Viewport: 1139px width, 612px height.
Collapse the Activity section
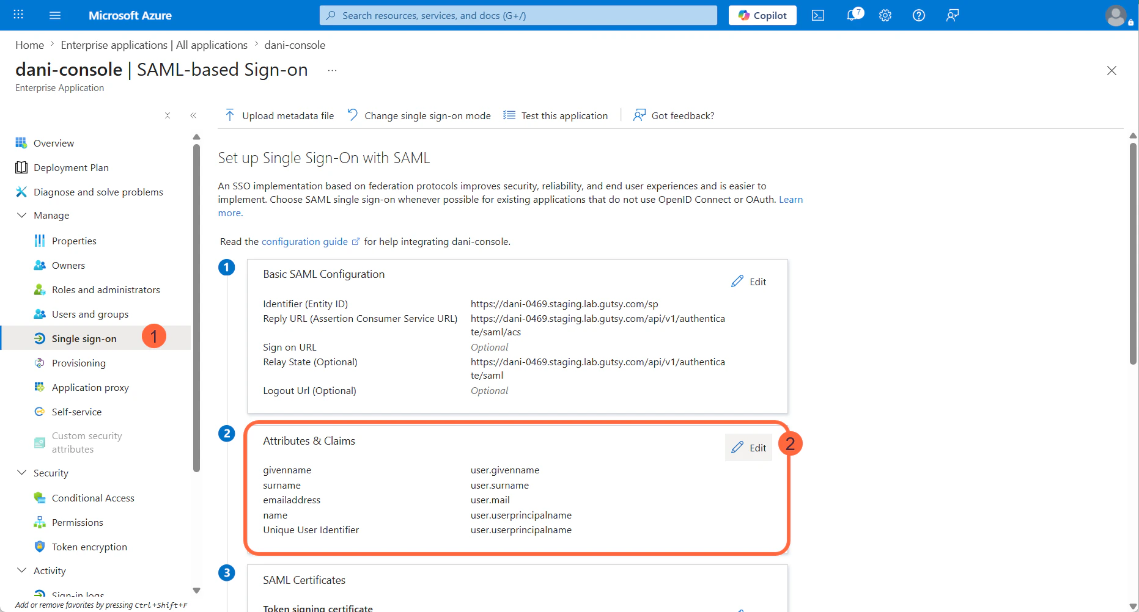tap(22, 570)
